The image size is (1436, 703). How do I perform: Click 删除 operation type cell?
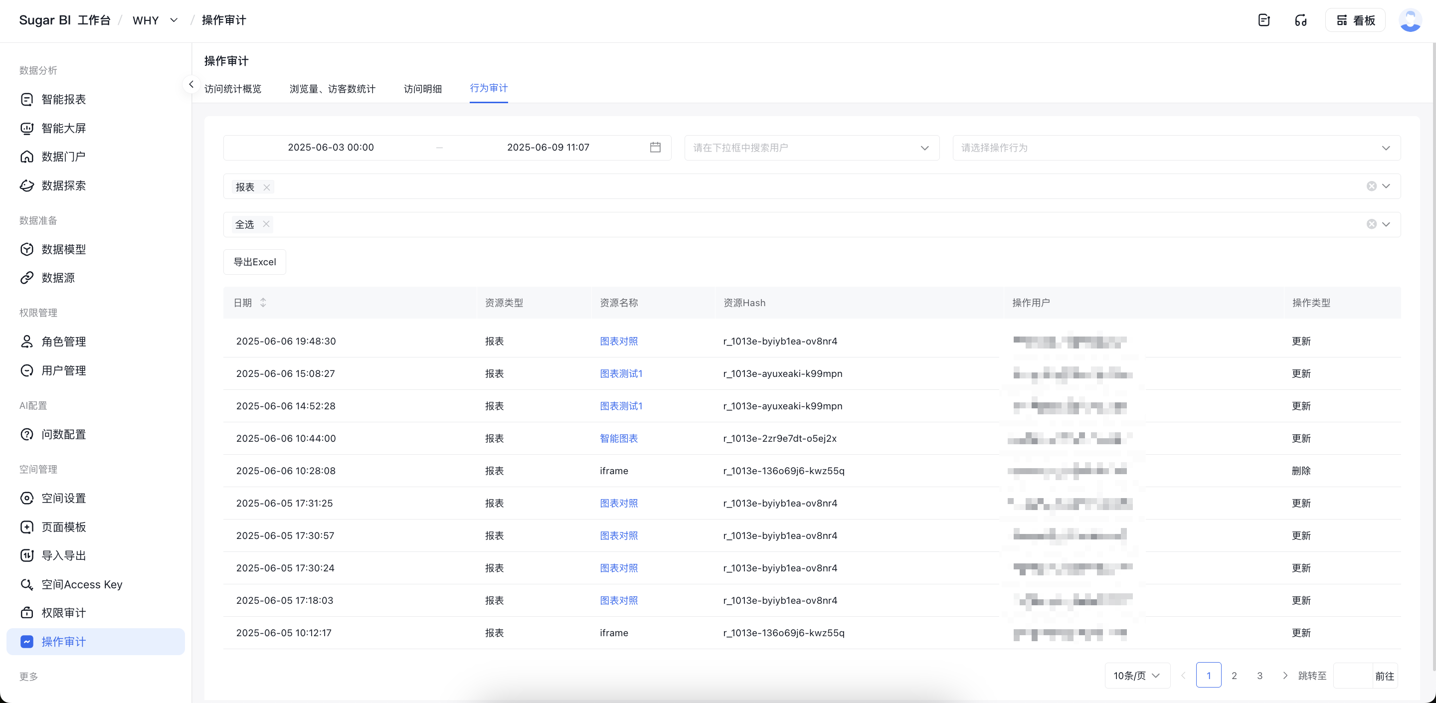[x=1300, y=471]
